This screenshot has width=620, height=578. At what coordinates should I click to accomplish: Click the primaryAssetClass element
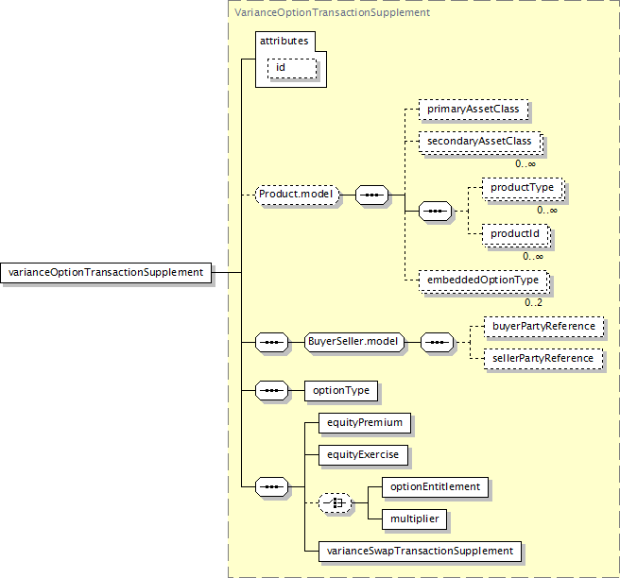[474, 110]
